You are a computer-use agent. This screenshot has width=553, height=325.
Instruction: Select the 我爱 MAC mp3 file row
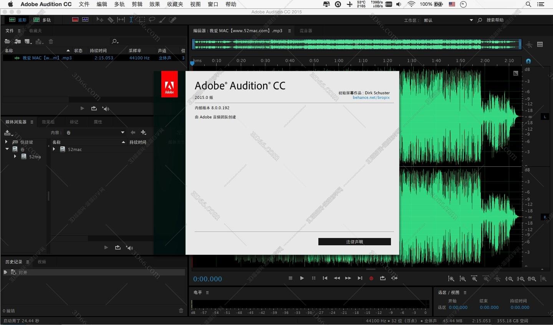(47, 58)
